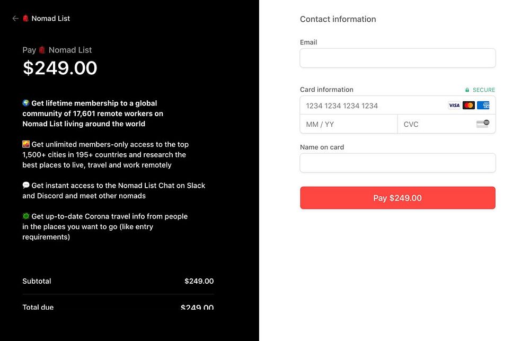Focus the Email input field
530x341 pixels.
pos(397,58)
